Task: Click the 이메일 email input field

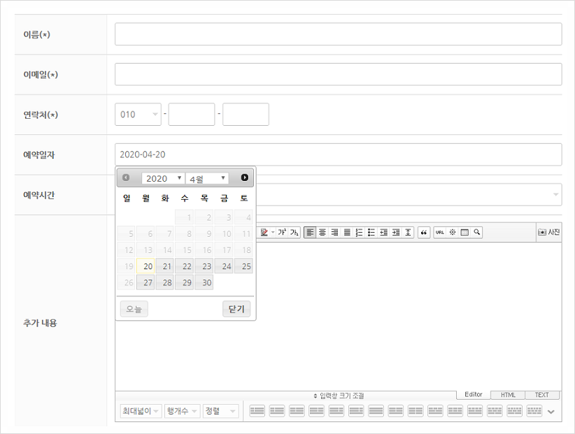Action: pyautogui.click(x=338, y=74)
